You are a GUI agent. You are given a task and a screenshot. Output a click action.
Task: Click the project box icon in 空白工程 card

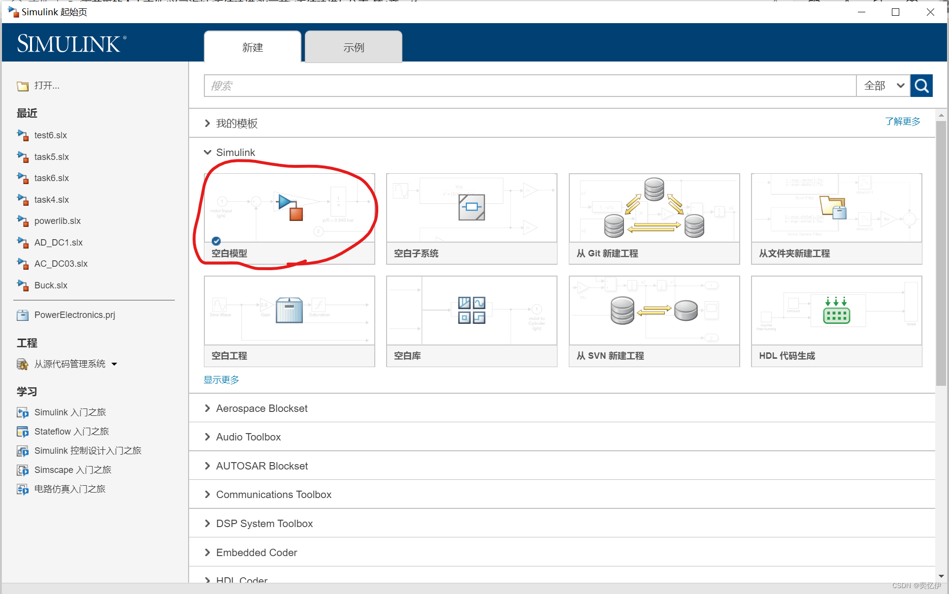pyautogui.click(x=290, y=310)
